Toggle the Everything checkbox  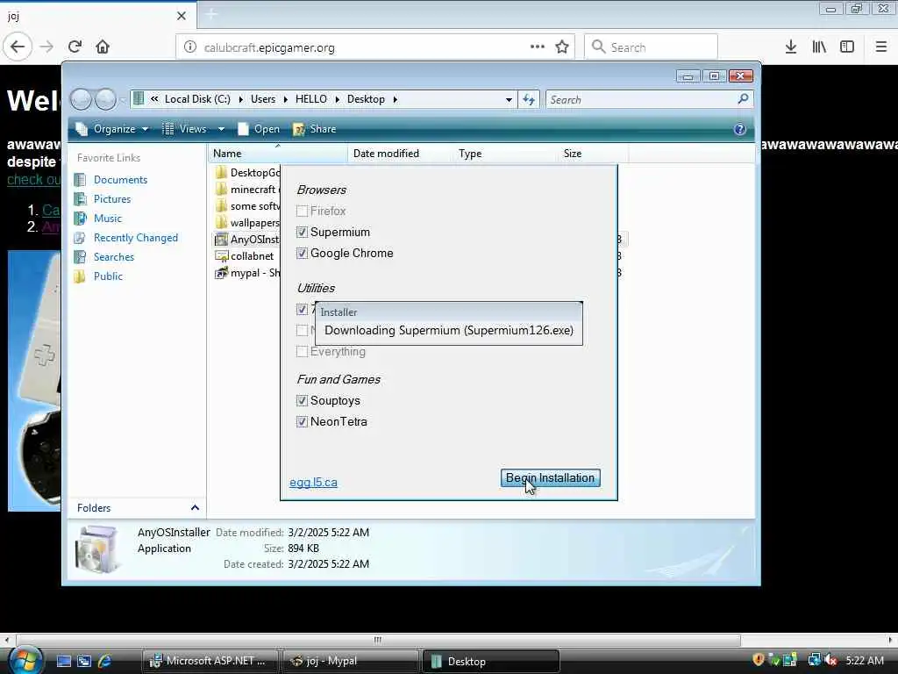click(x=302, y=351)
